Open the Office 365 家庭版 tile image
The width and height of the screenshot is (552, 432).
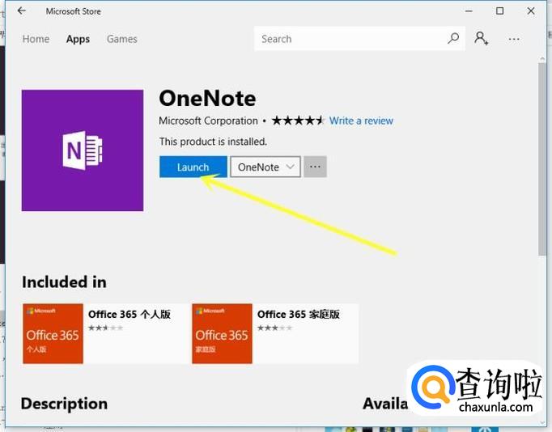(222, 333)
